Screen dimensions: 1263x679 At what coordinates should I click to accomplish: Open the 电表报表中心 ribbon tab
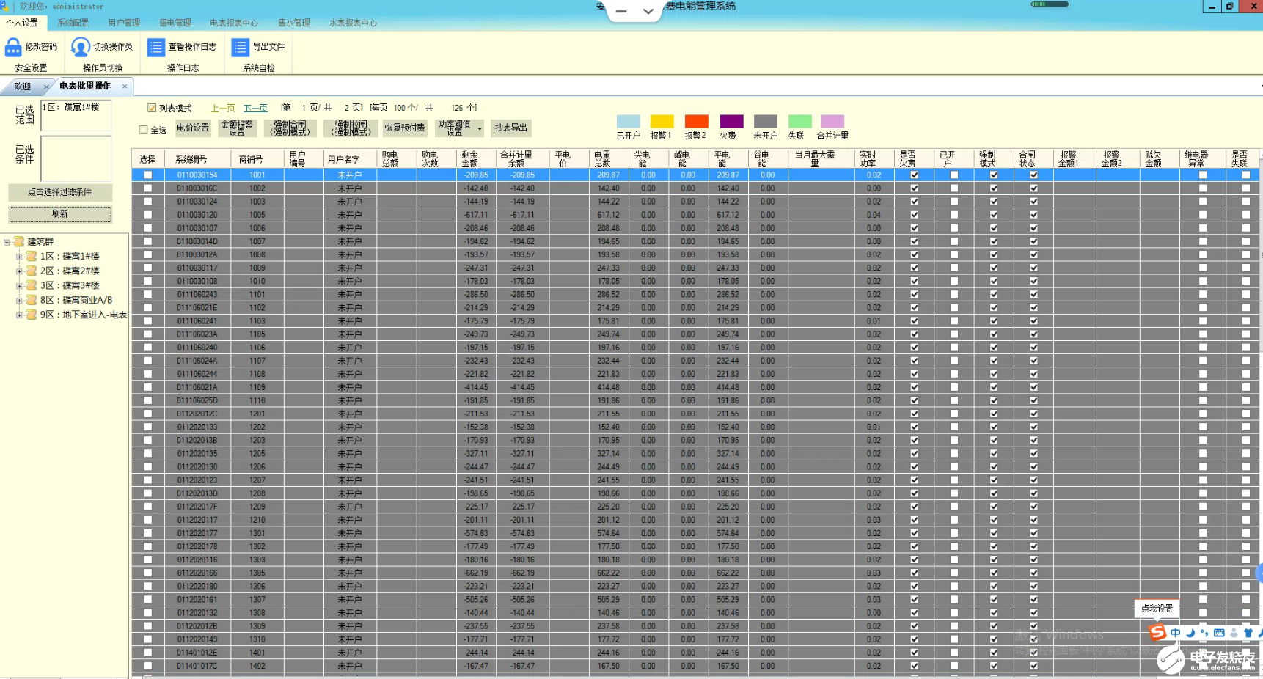(234, 23)
